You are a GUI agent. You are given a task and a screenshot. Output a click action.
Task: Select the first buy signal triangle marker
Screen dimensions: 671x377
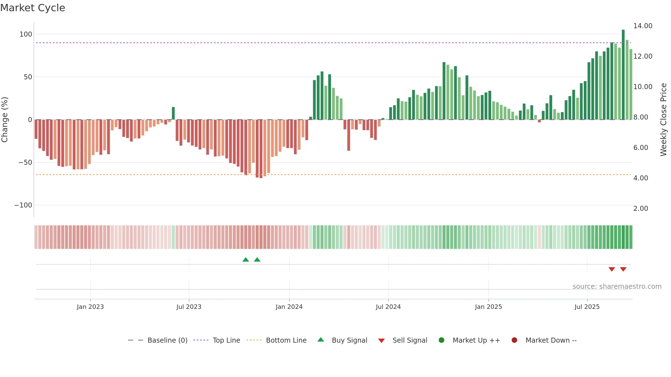(246, 259)
